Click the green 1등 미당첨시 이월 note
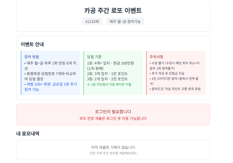 click(x=109, y=84)
